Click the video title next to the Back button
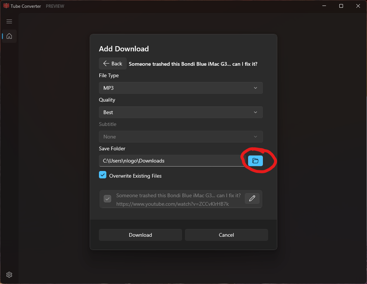 point(193,64)
